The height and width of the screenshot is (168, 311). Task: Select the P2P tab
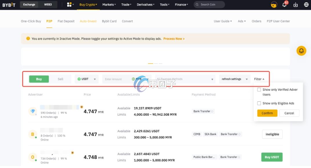click(49, 21)
